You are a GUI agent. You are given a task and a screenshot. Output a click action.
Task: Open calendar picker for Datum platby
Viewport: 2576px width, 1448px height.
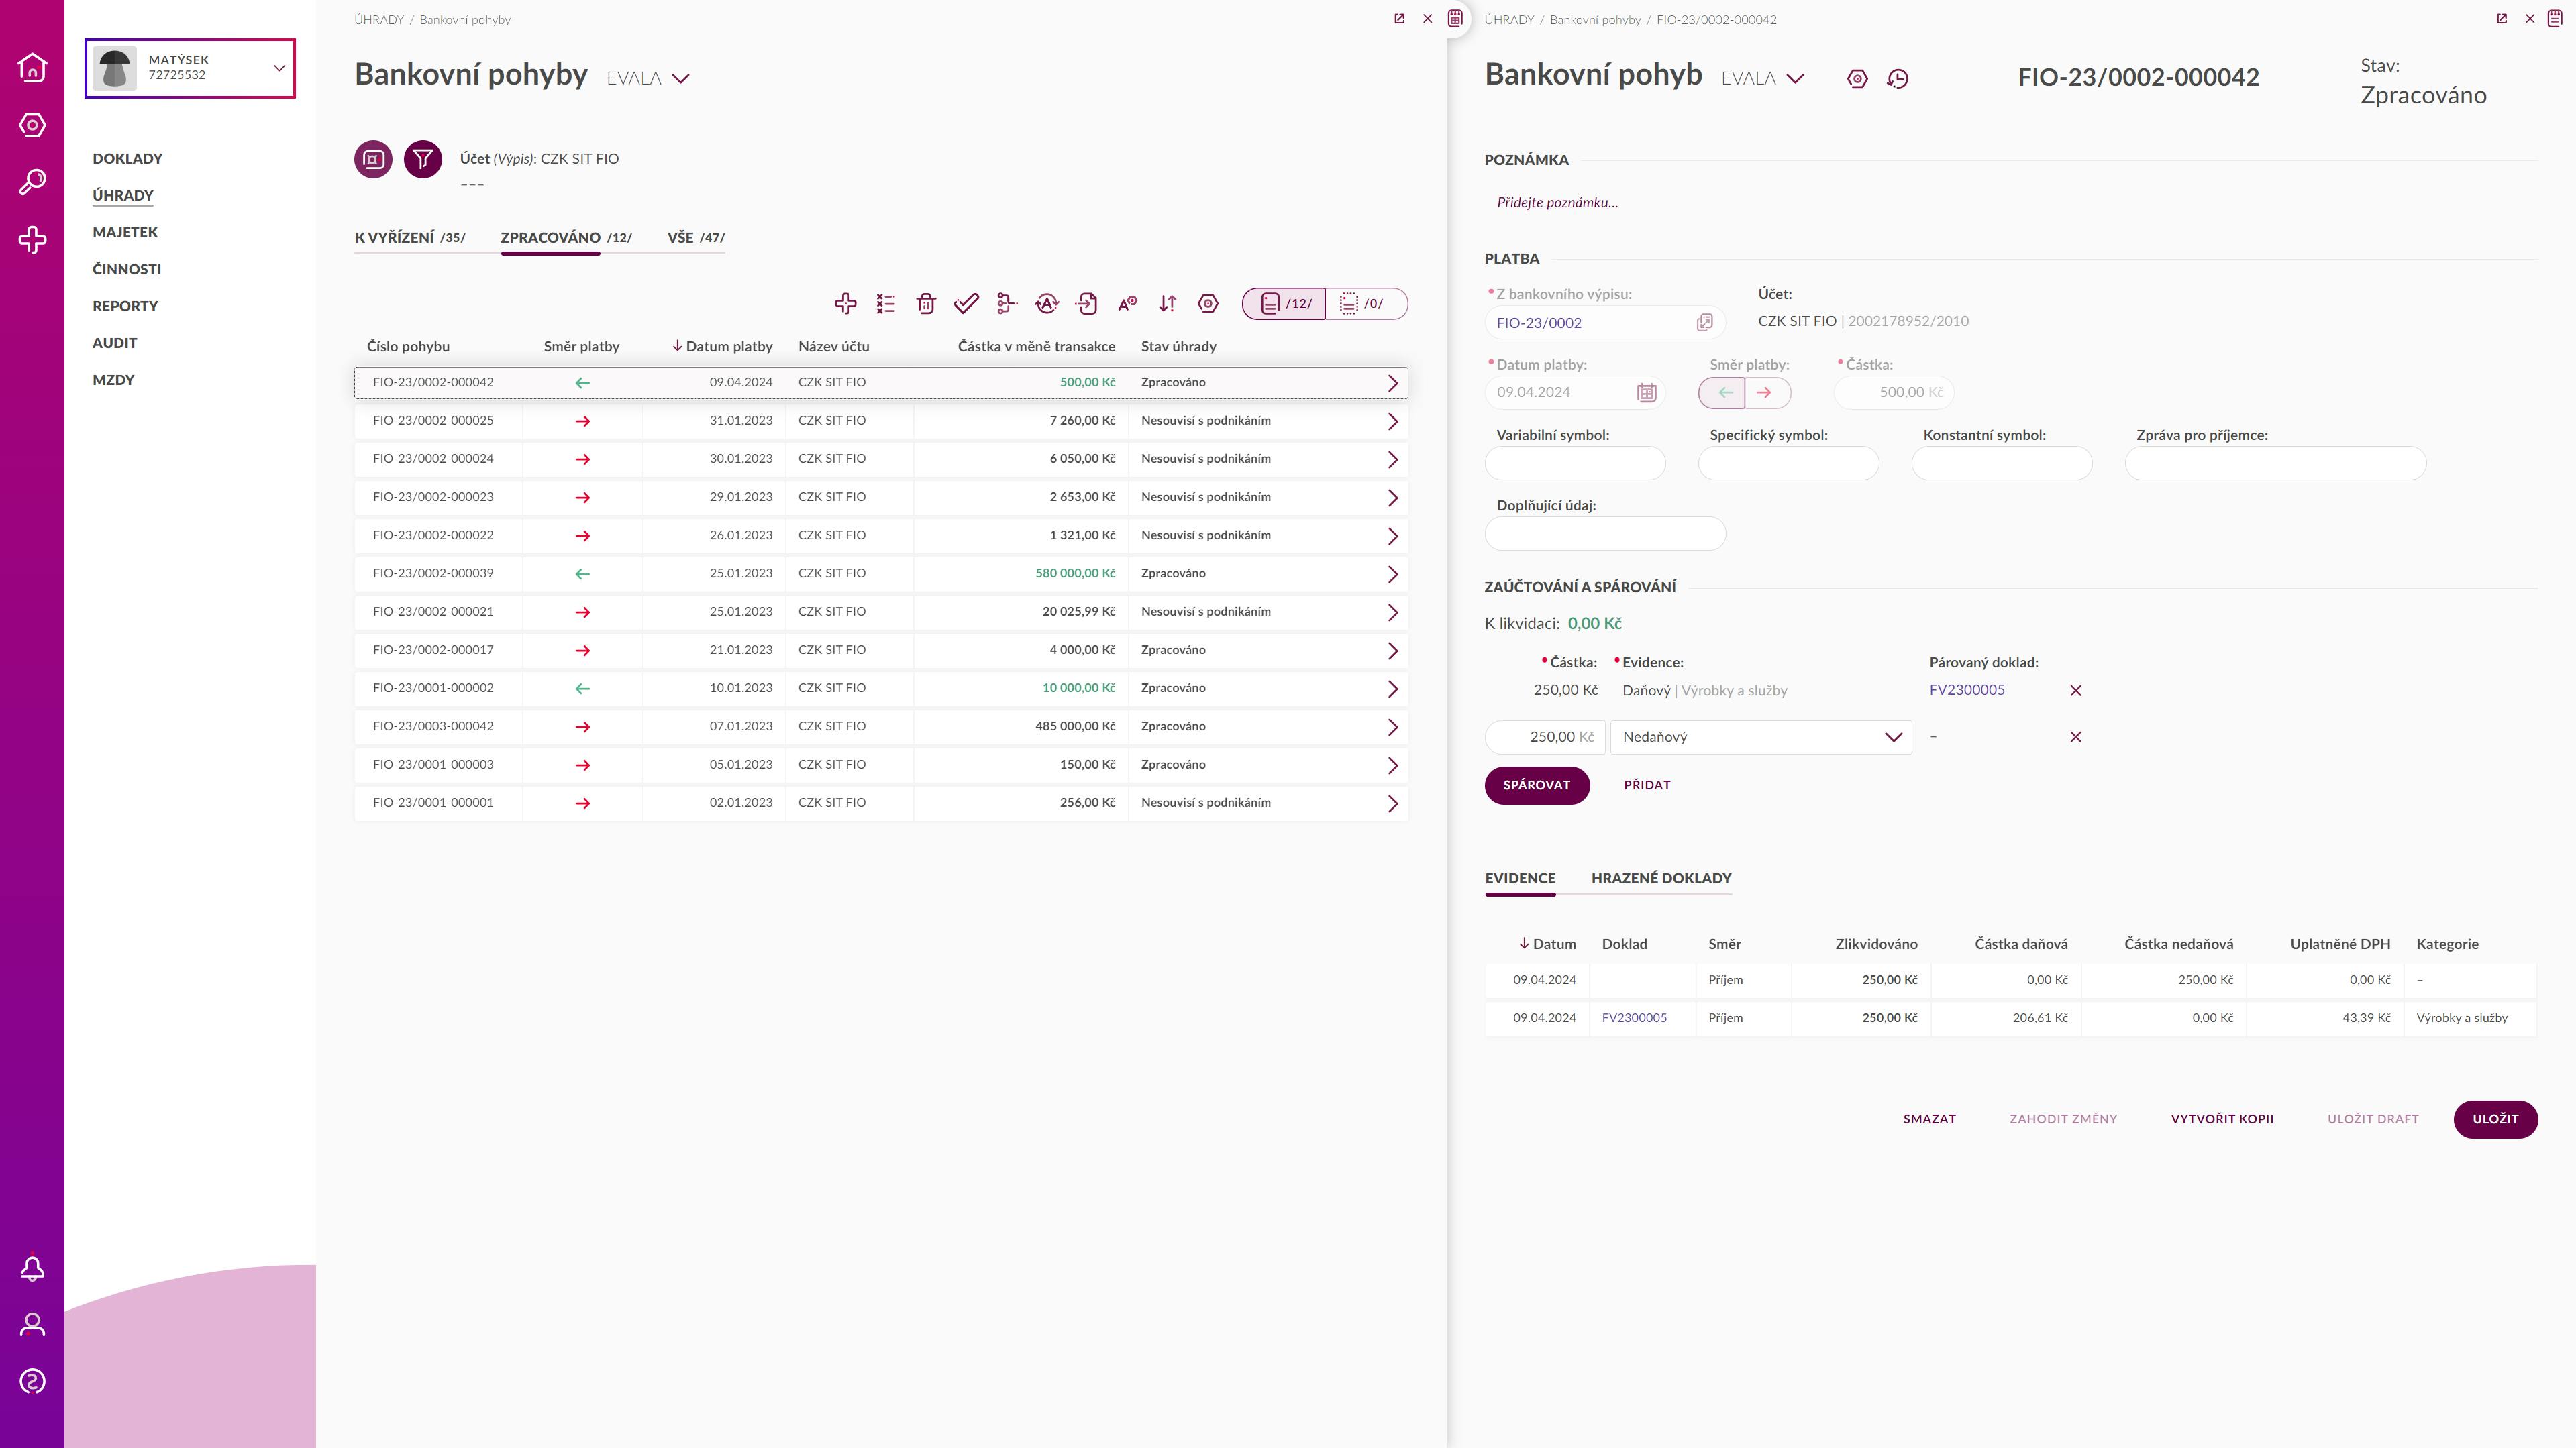tap(1646, 393)
